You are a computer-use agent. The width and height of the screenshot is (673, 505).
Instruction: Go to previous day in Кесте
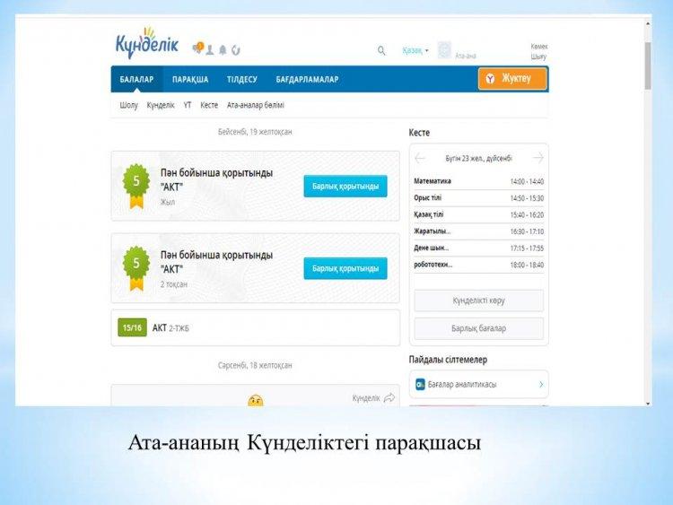coord(420,159)
